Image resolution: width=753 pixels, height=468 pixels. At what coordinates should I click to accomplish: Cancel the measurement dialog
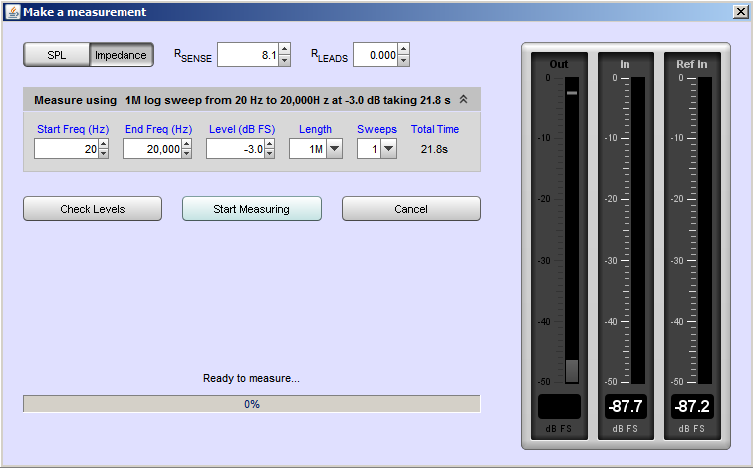(x=411, y=209)
